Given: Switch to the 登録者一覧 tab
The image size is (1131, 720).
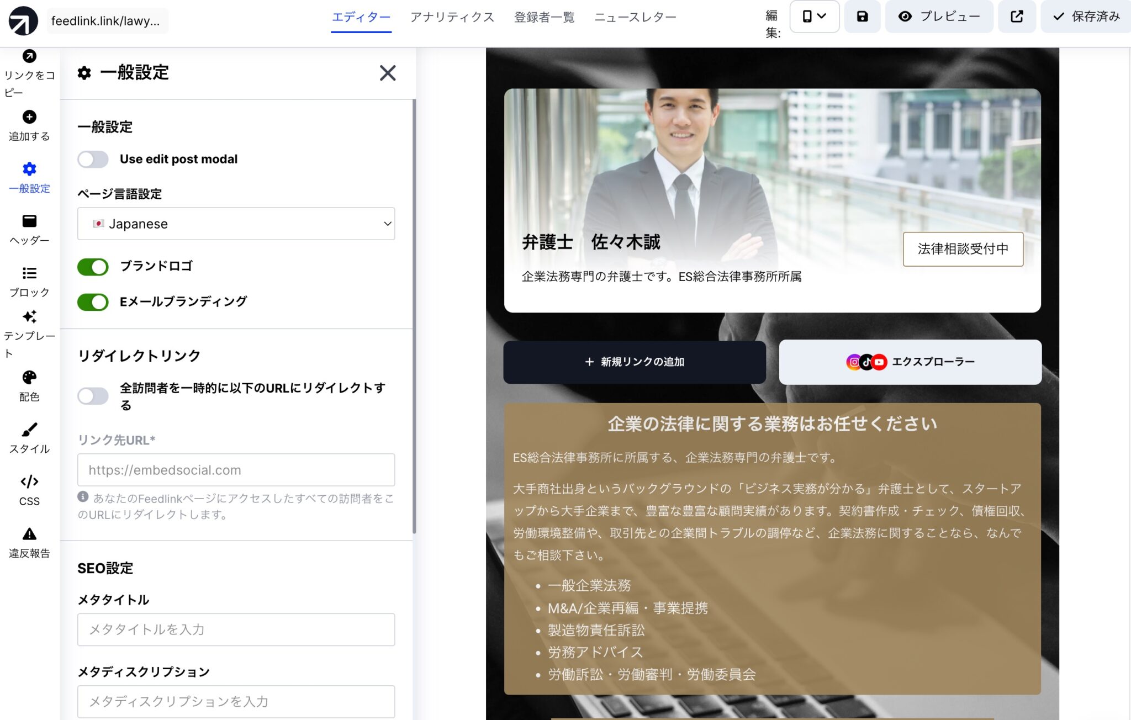Looking at the screenshot, I should pos(544,17).
